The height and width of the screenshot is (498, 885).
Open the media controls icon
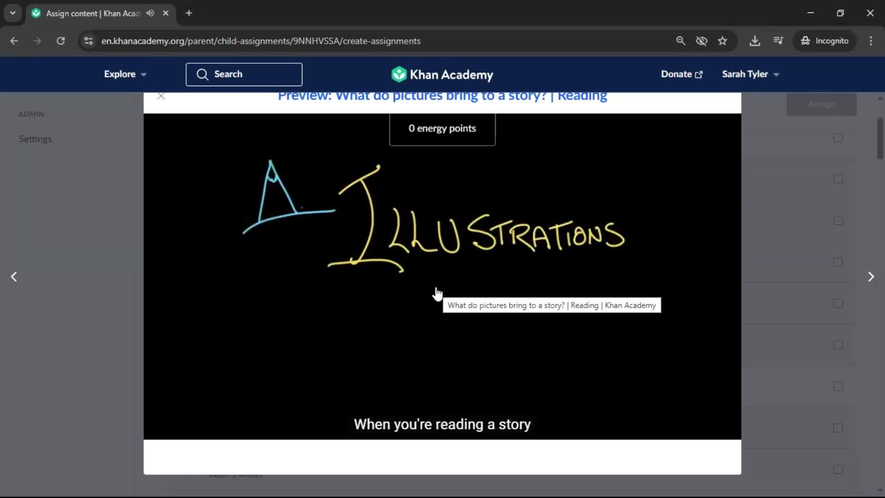(x=778, y=41)
